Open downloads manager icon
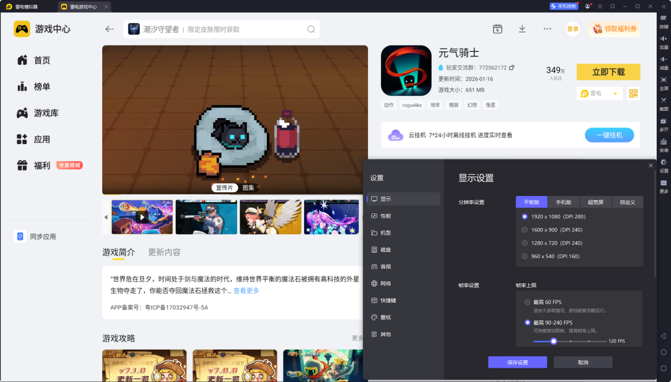 pyautogui.click(x=522, y=29)
